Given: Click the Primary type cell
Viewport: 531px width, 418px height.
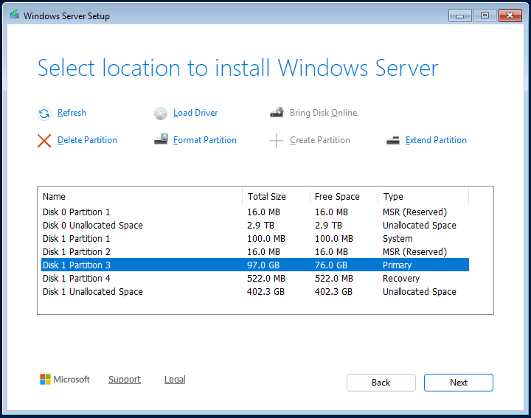Looking at the screenshot, I should point(397,265).
